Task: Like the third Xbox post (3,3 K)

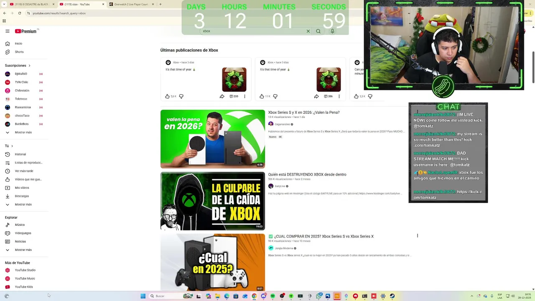Action: tap(356, 96)
